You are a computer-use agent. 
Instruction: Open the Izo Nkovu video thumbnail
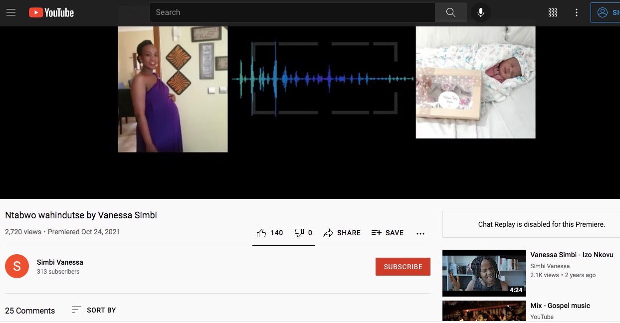pyautogui.click(x=484, y=273)
